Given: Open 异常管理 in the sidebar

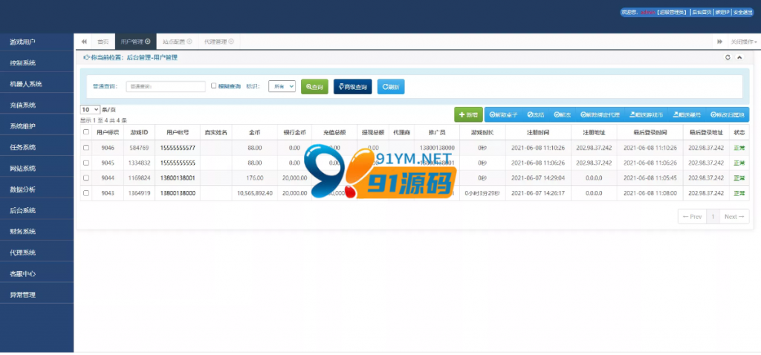Looking at the screenshot, I should 37,295.
